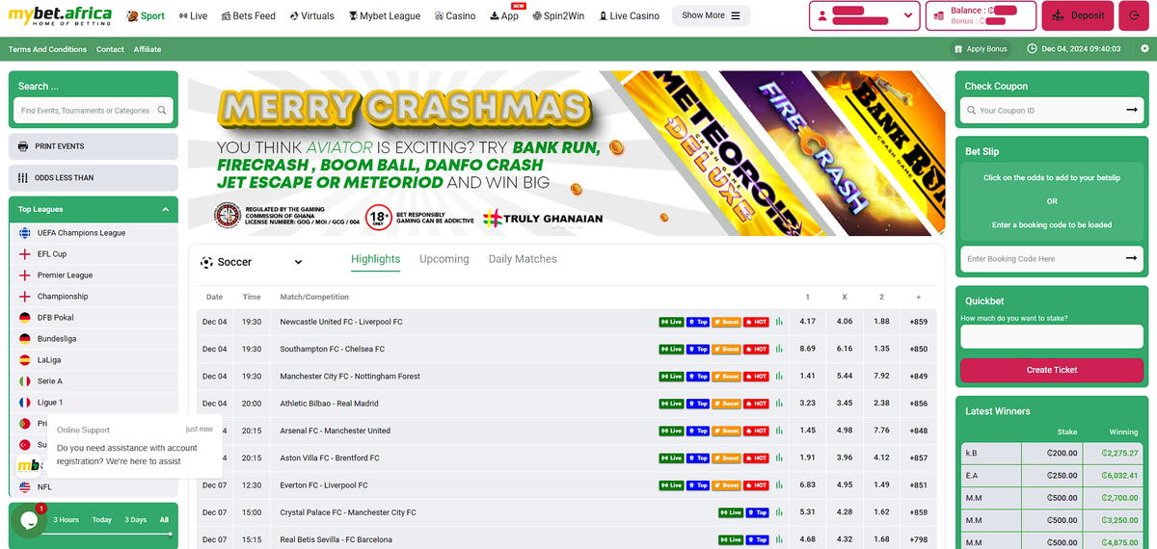1157x549 pixels.
Task: Click Live badge on Athletic Bilbao row
Action: coord(671,404)
